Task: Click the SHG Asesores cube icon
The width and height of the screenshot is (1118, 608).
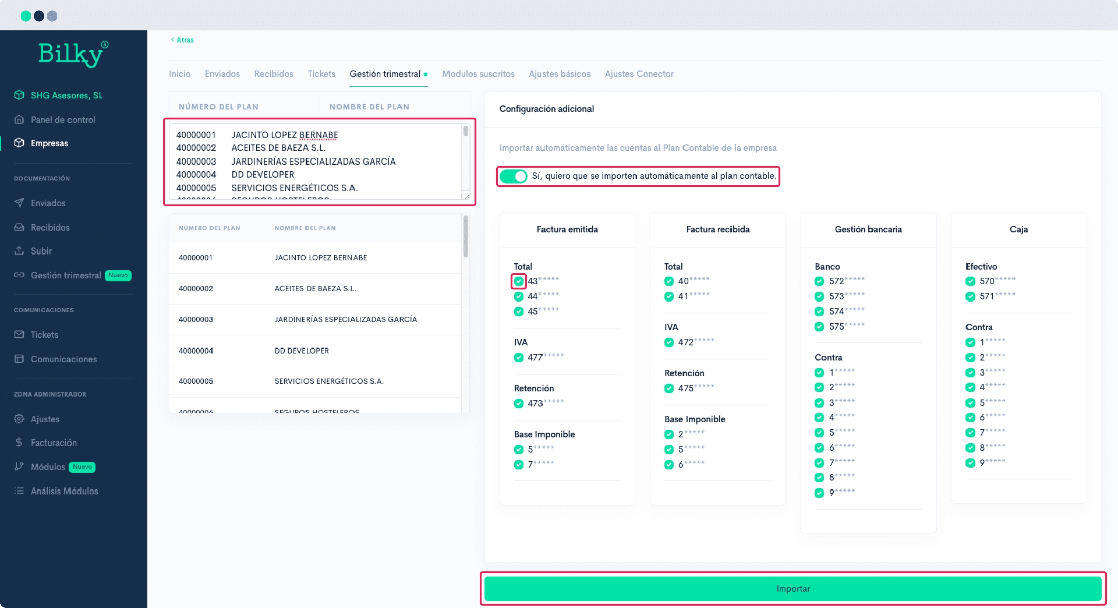Action: pos(19,95)
